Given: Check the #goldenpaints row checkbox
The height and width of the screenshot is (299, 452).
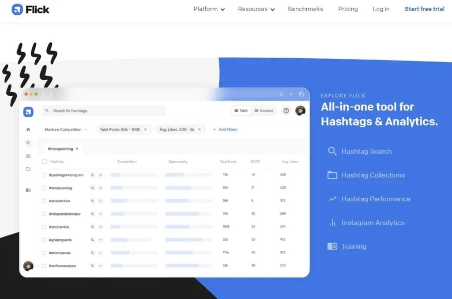Looking at the screenshot, I should coord(44,240).
